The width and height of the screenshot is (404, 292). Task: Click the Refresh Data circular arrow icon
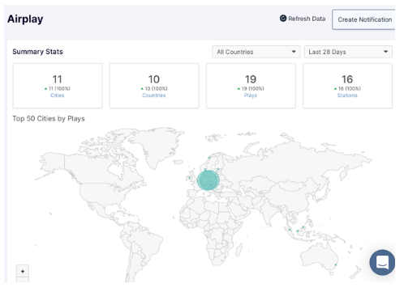(283, 19)
